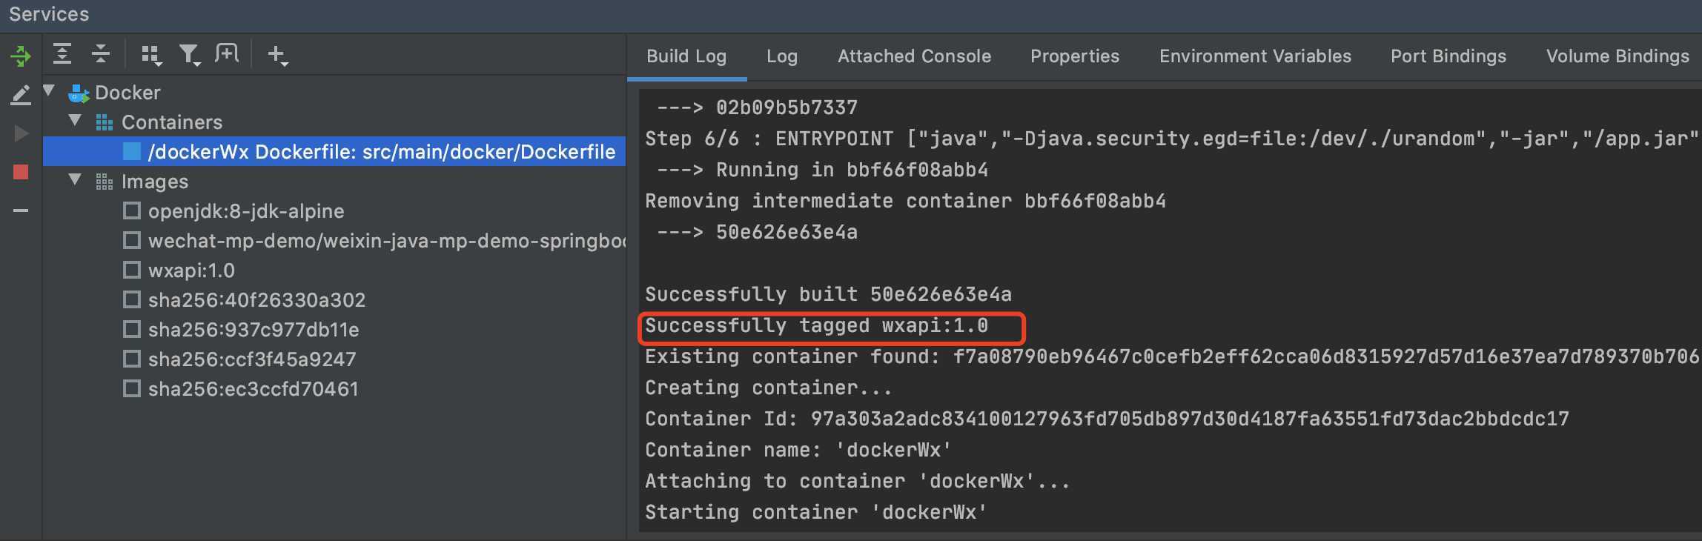
Task: Collapse the Images node
Action: [75, 179]
